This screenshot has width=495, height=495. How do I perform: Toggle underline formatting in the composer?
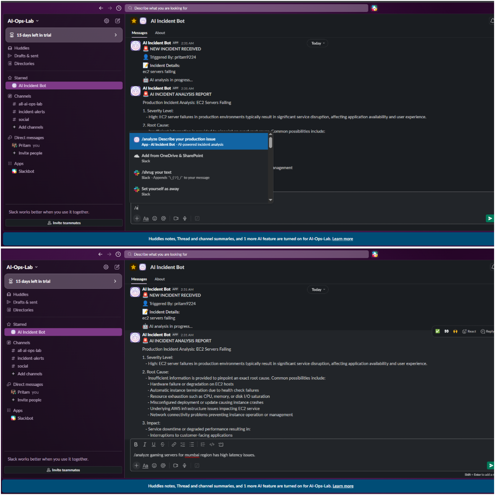pyautogui.click(x=154, y=444)
